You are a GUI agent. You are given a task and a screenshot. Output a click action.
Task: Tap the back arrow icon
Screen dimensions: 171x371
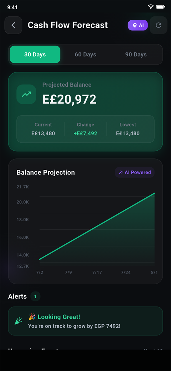[13, 25]
